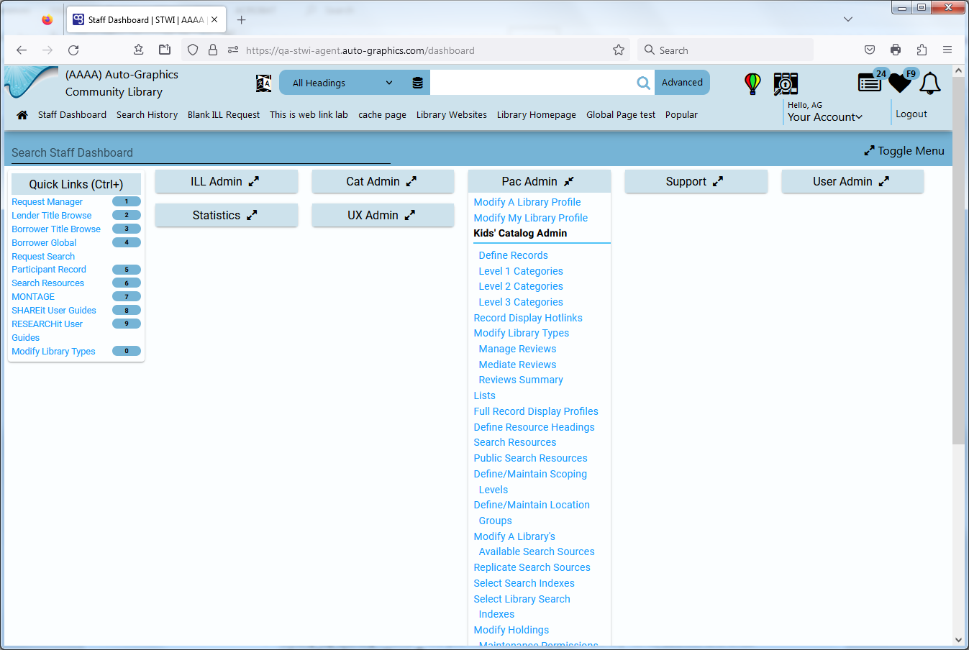Image resolution: width=969 pixels, height=650 pixels.
Task: Click the magnifier search icon
Action: point(643,83)
